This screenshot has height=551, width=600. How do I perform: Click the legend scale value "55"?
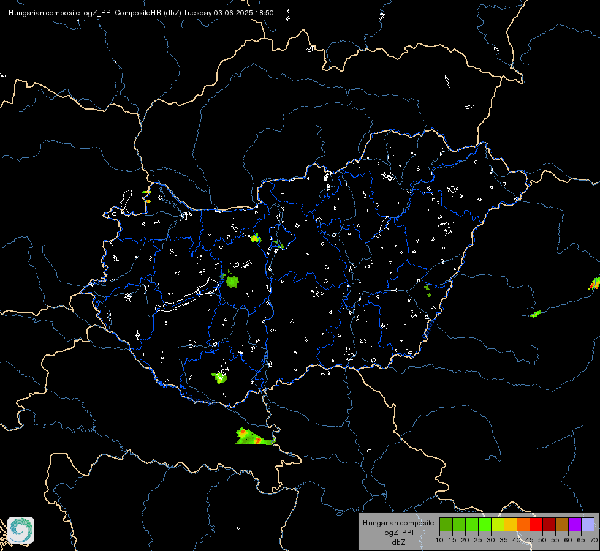coord(555,540)
